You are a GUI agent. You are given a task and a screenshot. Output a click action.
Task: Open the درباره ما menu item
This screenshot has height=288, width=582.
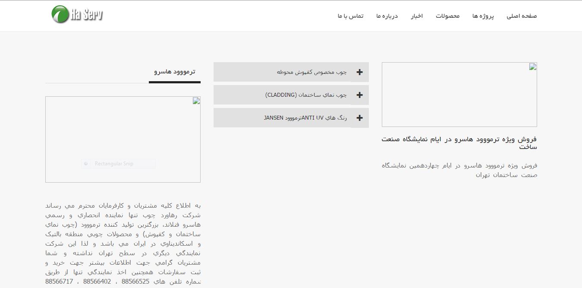click(x=387, y=16)
